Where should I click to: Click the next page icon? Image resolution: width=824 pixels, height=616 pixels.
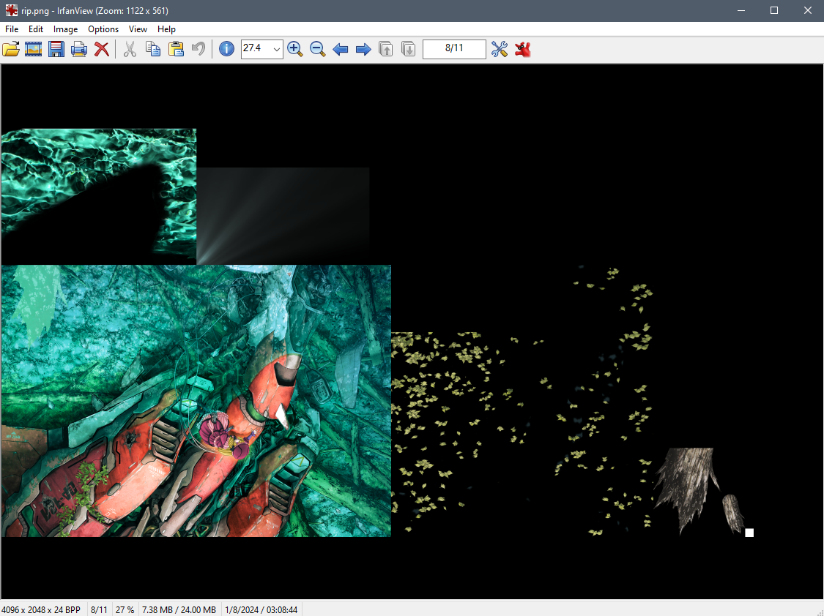408,49
